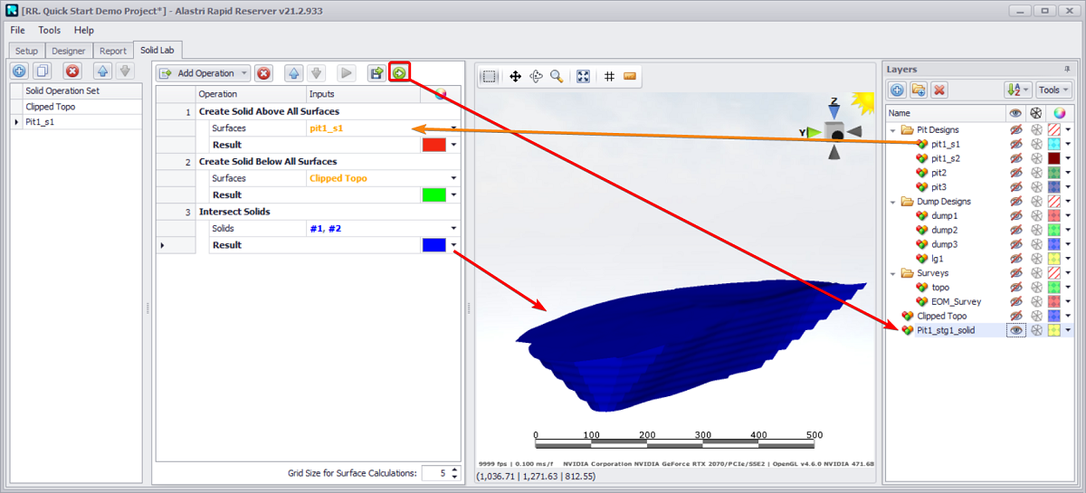Duplicate the solid operation set

(42, 71)
